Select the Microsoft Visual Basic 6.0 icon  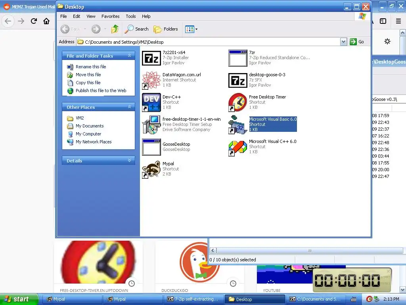(x=238, y=125)
